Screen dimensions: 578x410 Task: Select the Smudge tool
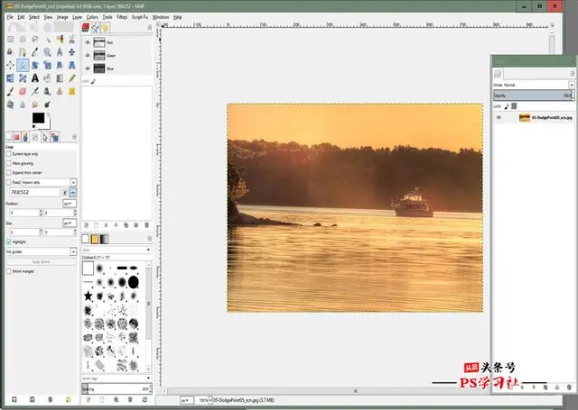click(x=35, y=105)
